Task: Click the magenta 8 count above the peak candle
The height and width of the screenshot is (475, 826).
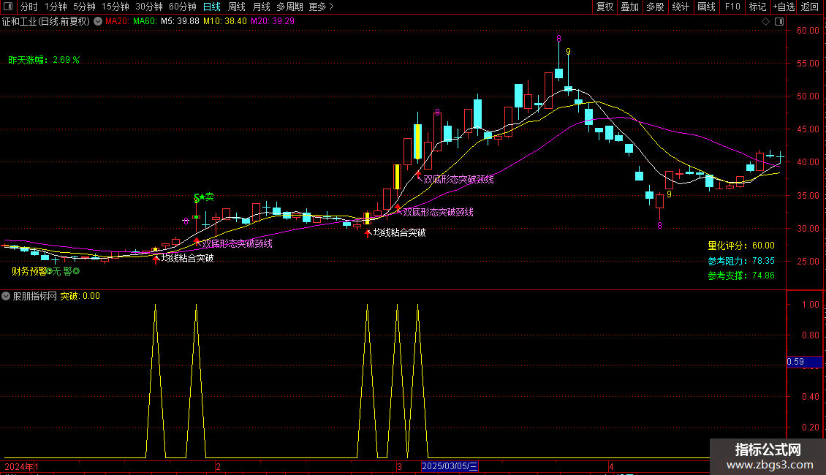Action: [x=558, y=39]
